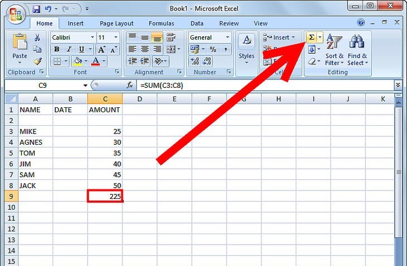Viewport: 407px width, 266px height.
Task: Open the Number Format dropdown
Action: click(x=228, y=37)
